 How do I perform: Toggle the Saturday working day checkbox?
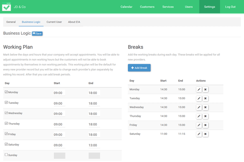coord(6,144)
